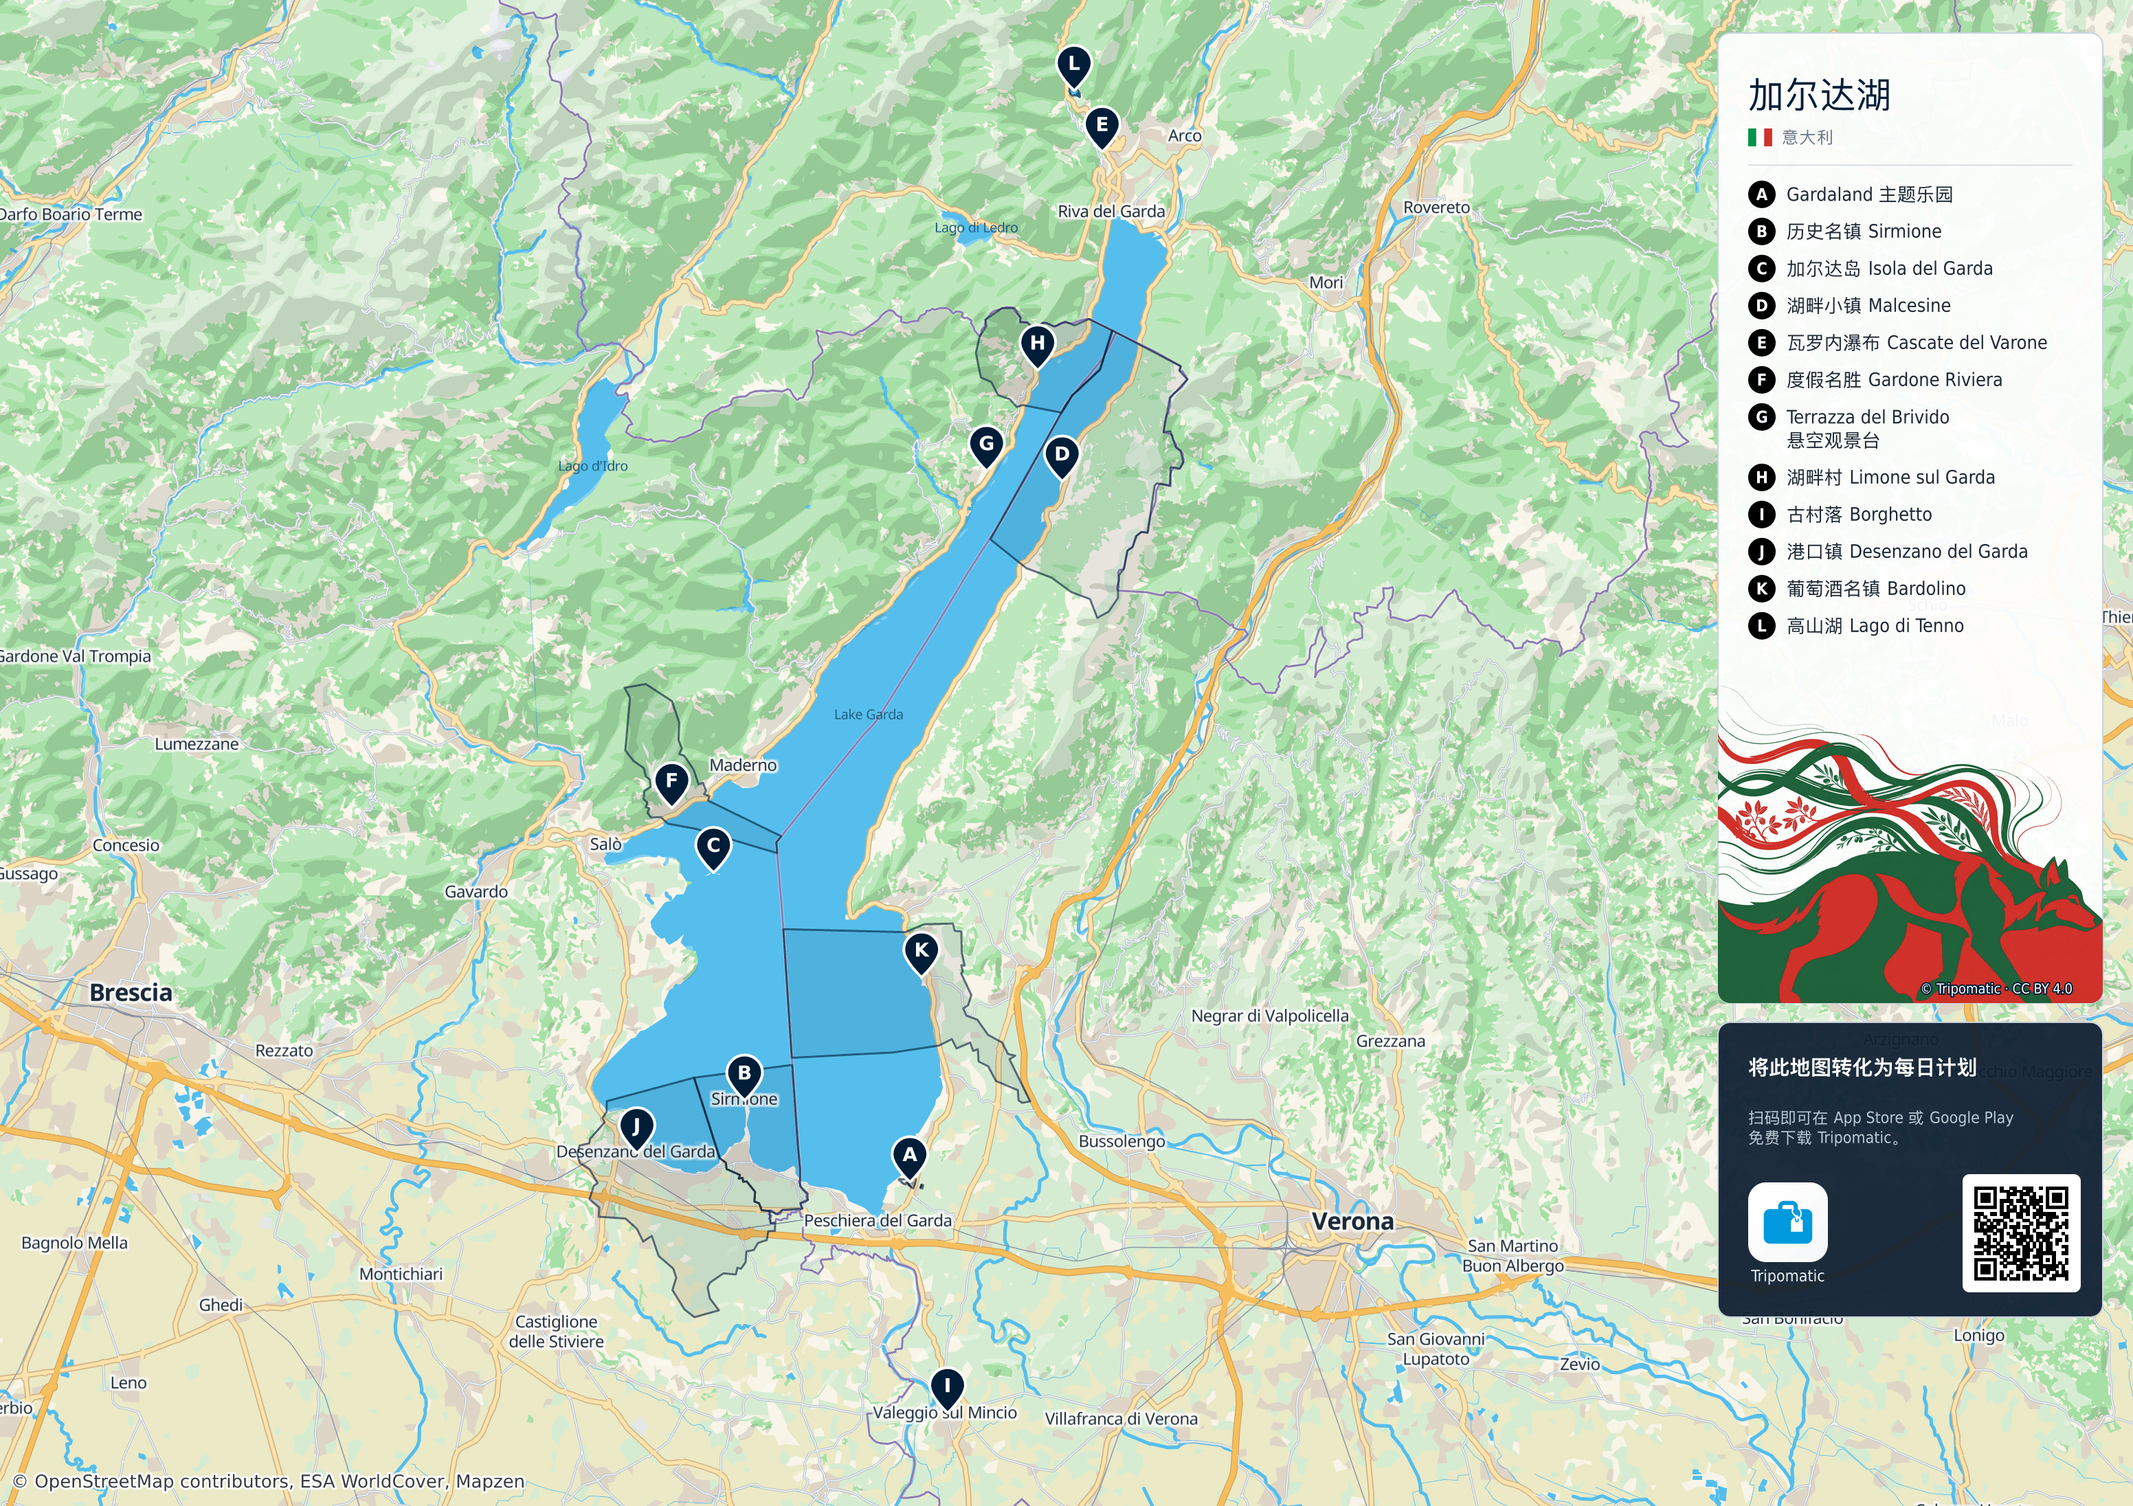Select legend entry 历史名镇 Sirmione
The width and height of the screenshot is (2133, 1506).
pos(1864,232)
